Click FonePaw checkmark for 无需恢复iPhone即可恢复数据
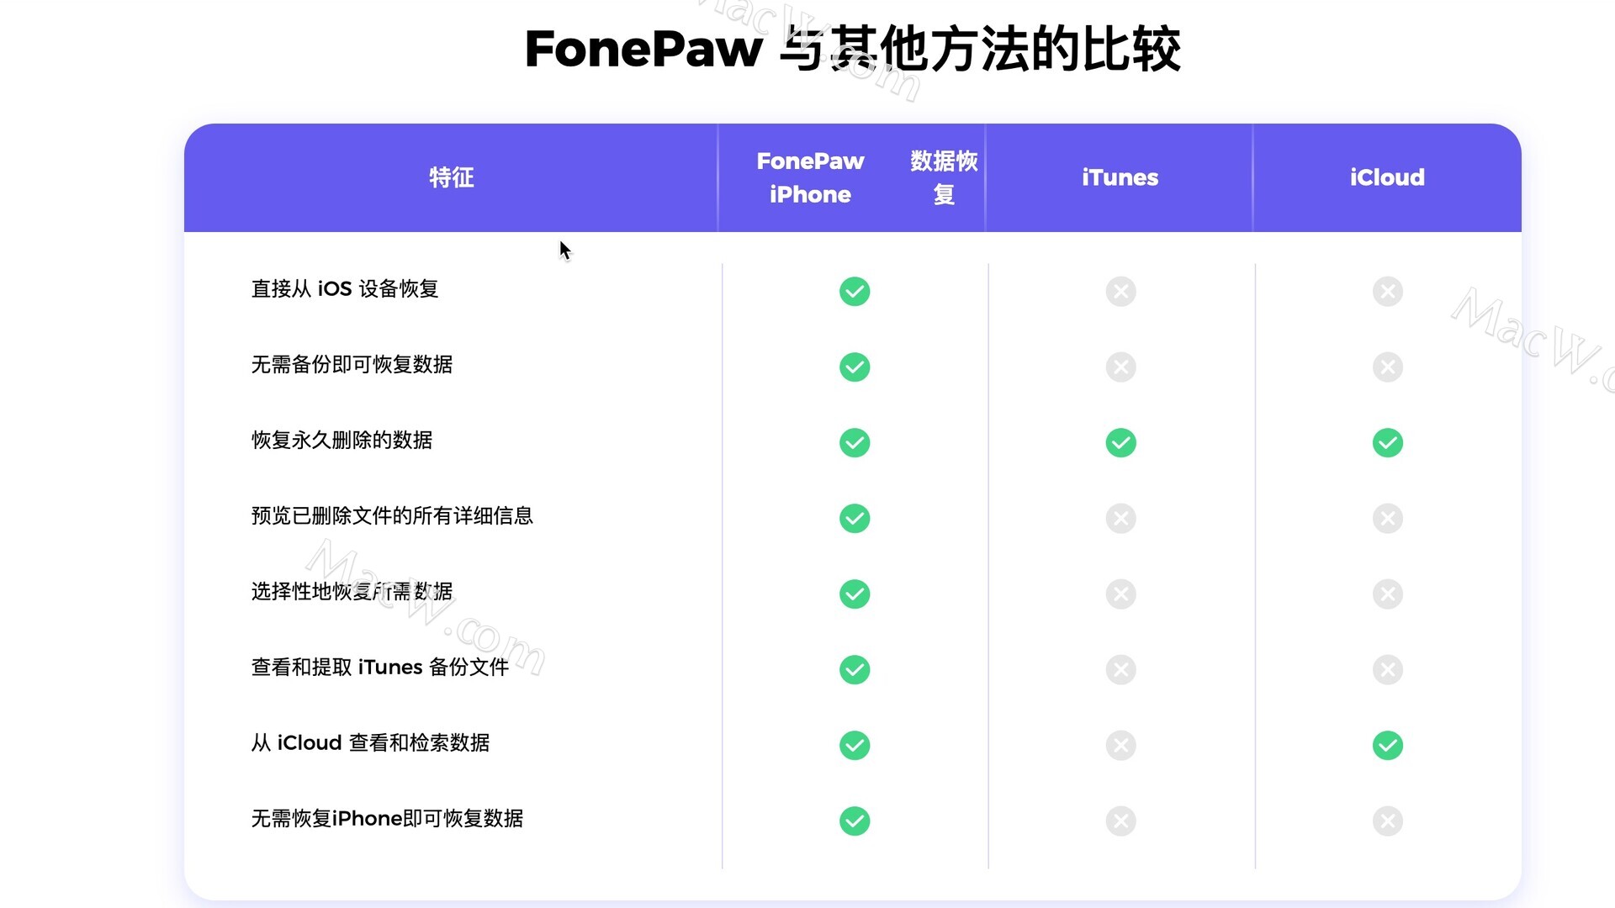This screenshot has width=1615, height=908. coord(855,821)
